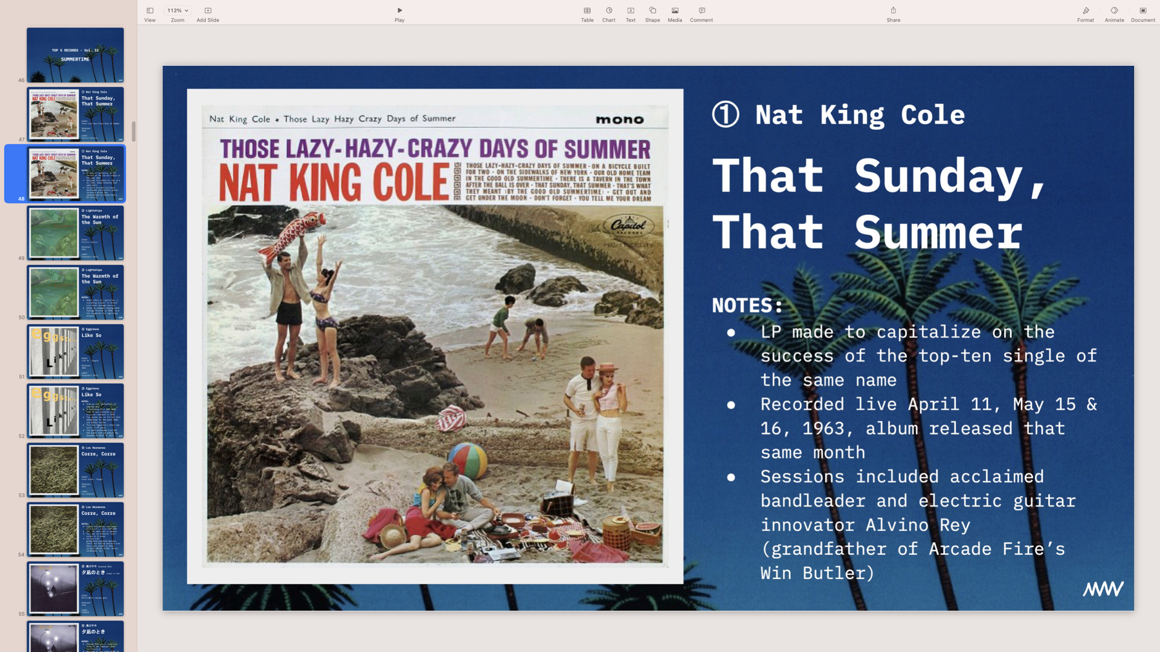Click the Add Slide button
The height and width of the screenshot is (652, 1160).
click(x=208, y=11)
